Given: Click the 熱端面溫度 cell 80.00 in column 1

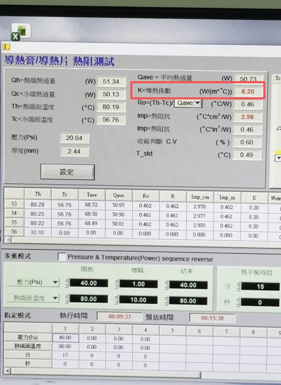Looking at the screenshot, I should (x=65, y=346).
